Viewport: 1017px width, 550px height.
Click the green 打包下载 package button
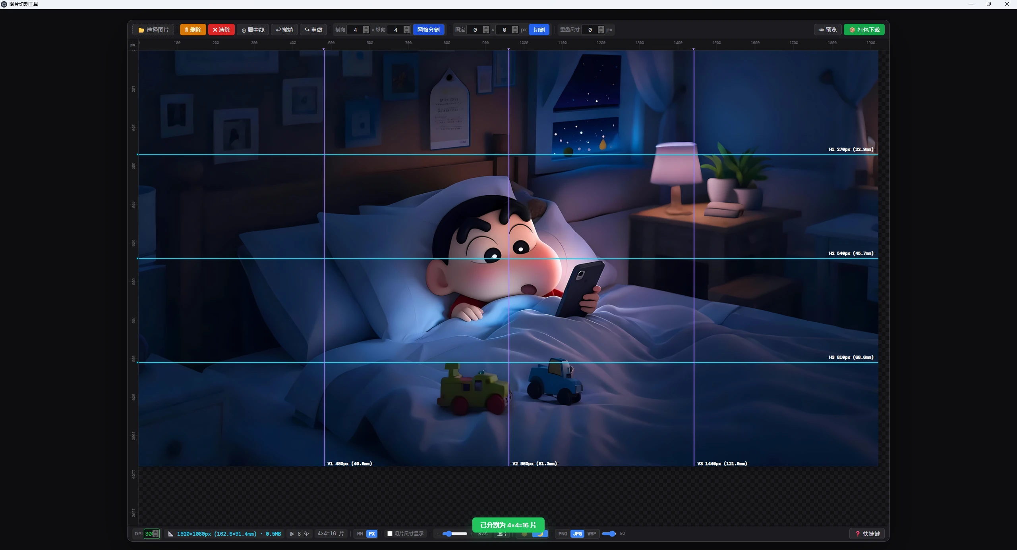pos(864,30)
